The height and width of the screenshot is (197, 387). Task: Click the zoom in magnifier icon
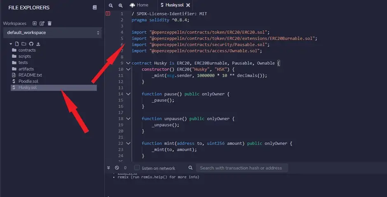(120, 5)
